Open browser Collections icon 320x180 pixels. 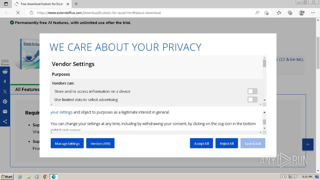click(x=290, y=13)
